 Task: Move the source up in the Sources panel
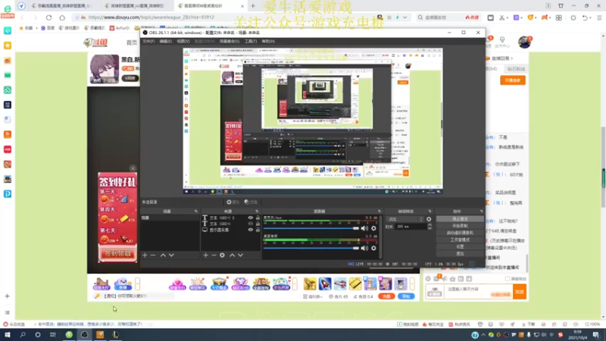pyautogui.click(x=232, y=255)
